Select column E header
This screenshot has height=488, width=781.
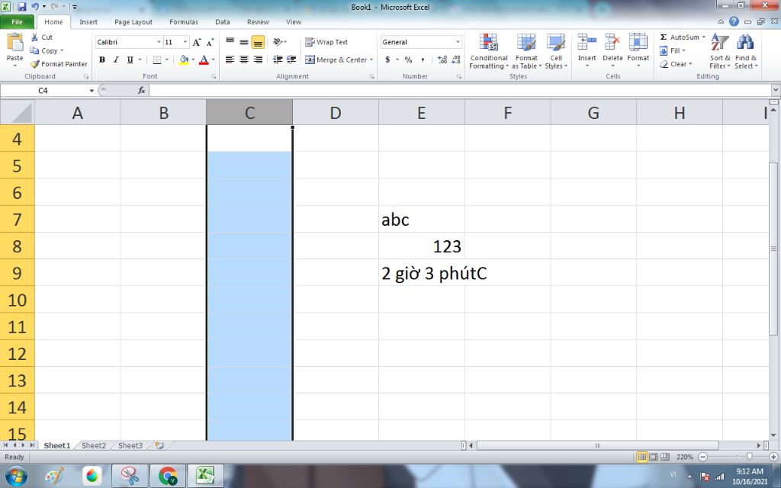(x=421, y=113)
